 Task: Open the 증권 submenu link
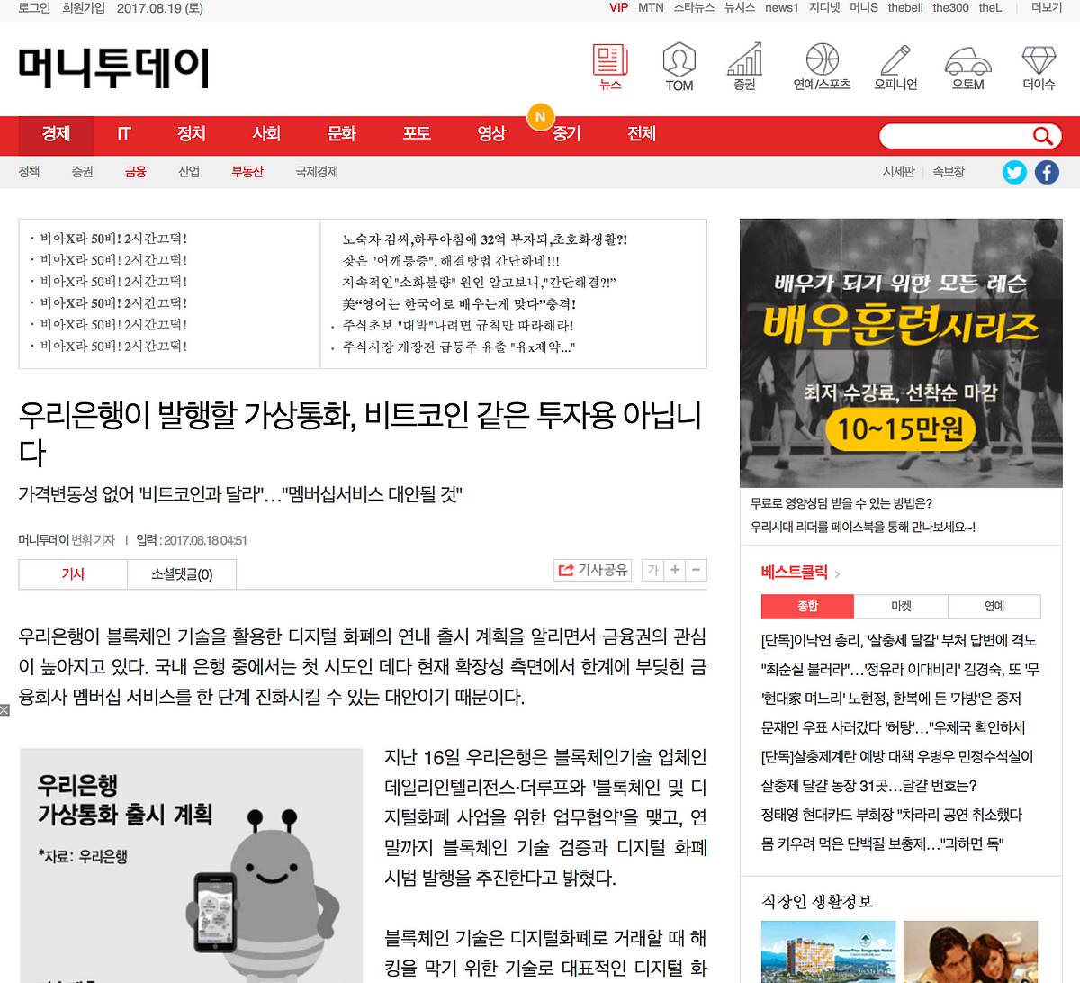coord(82,171)
